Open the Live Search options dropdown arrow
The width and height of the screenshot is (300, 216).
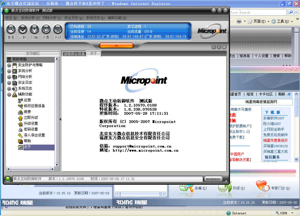click(296, 12)
